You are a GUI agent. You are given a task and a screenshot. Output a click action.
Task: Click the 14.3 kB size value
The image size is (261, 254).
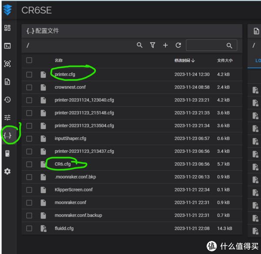pyautogui.click(x=224, y=228)
